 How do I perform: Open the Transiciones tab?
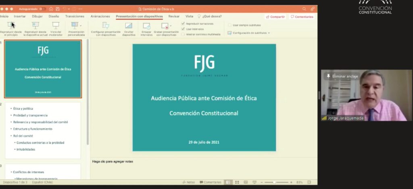(75, 16)
